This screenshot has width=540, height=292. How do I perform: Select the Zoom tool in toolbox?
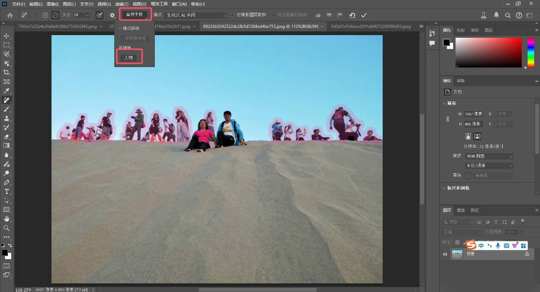click(6, 228)
